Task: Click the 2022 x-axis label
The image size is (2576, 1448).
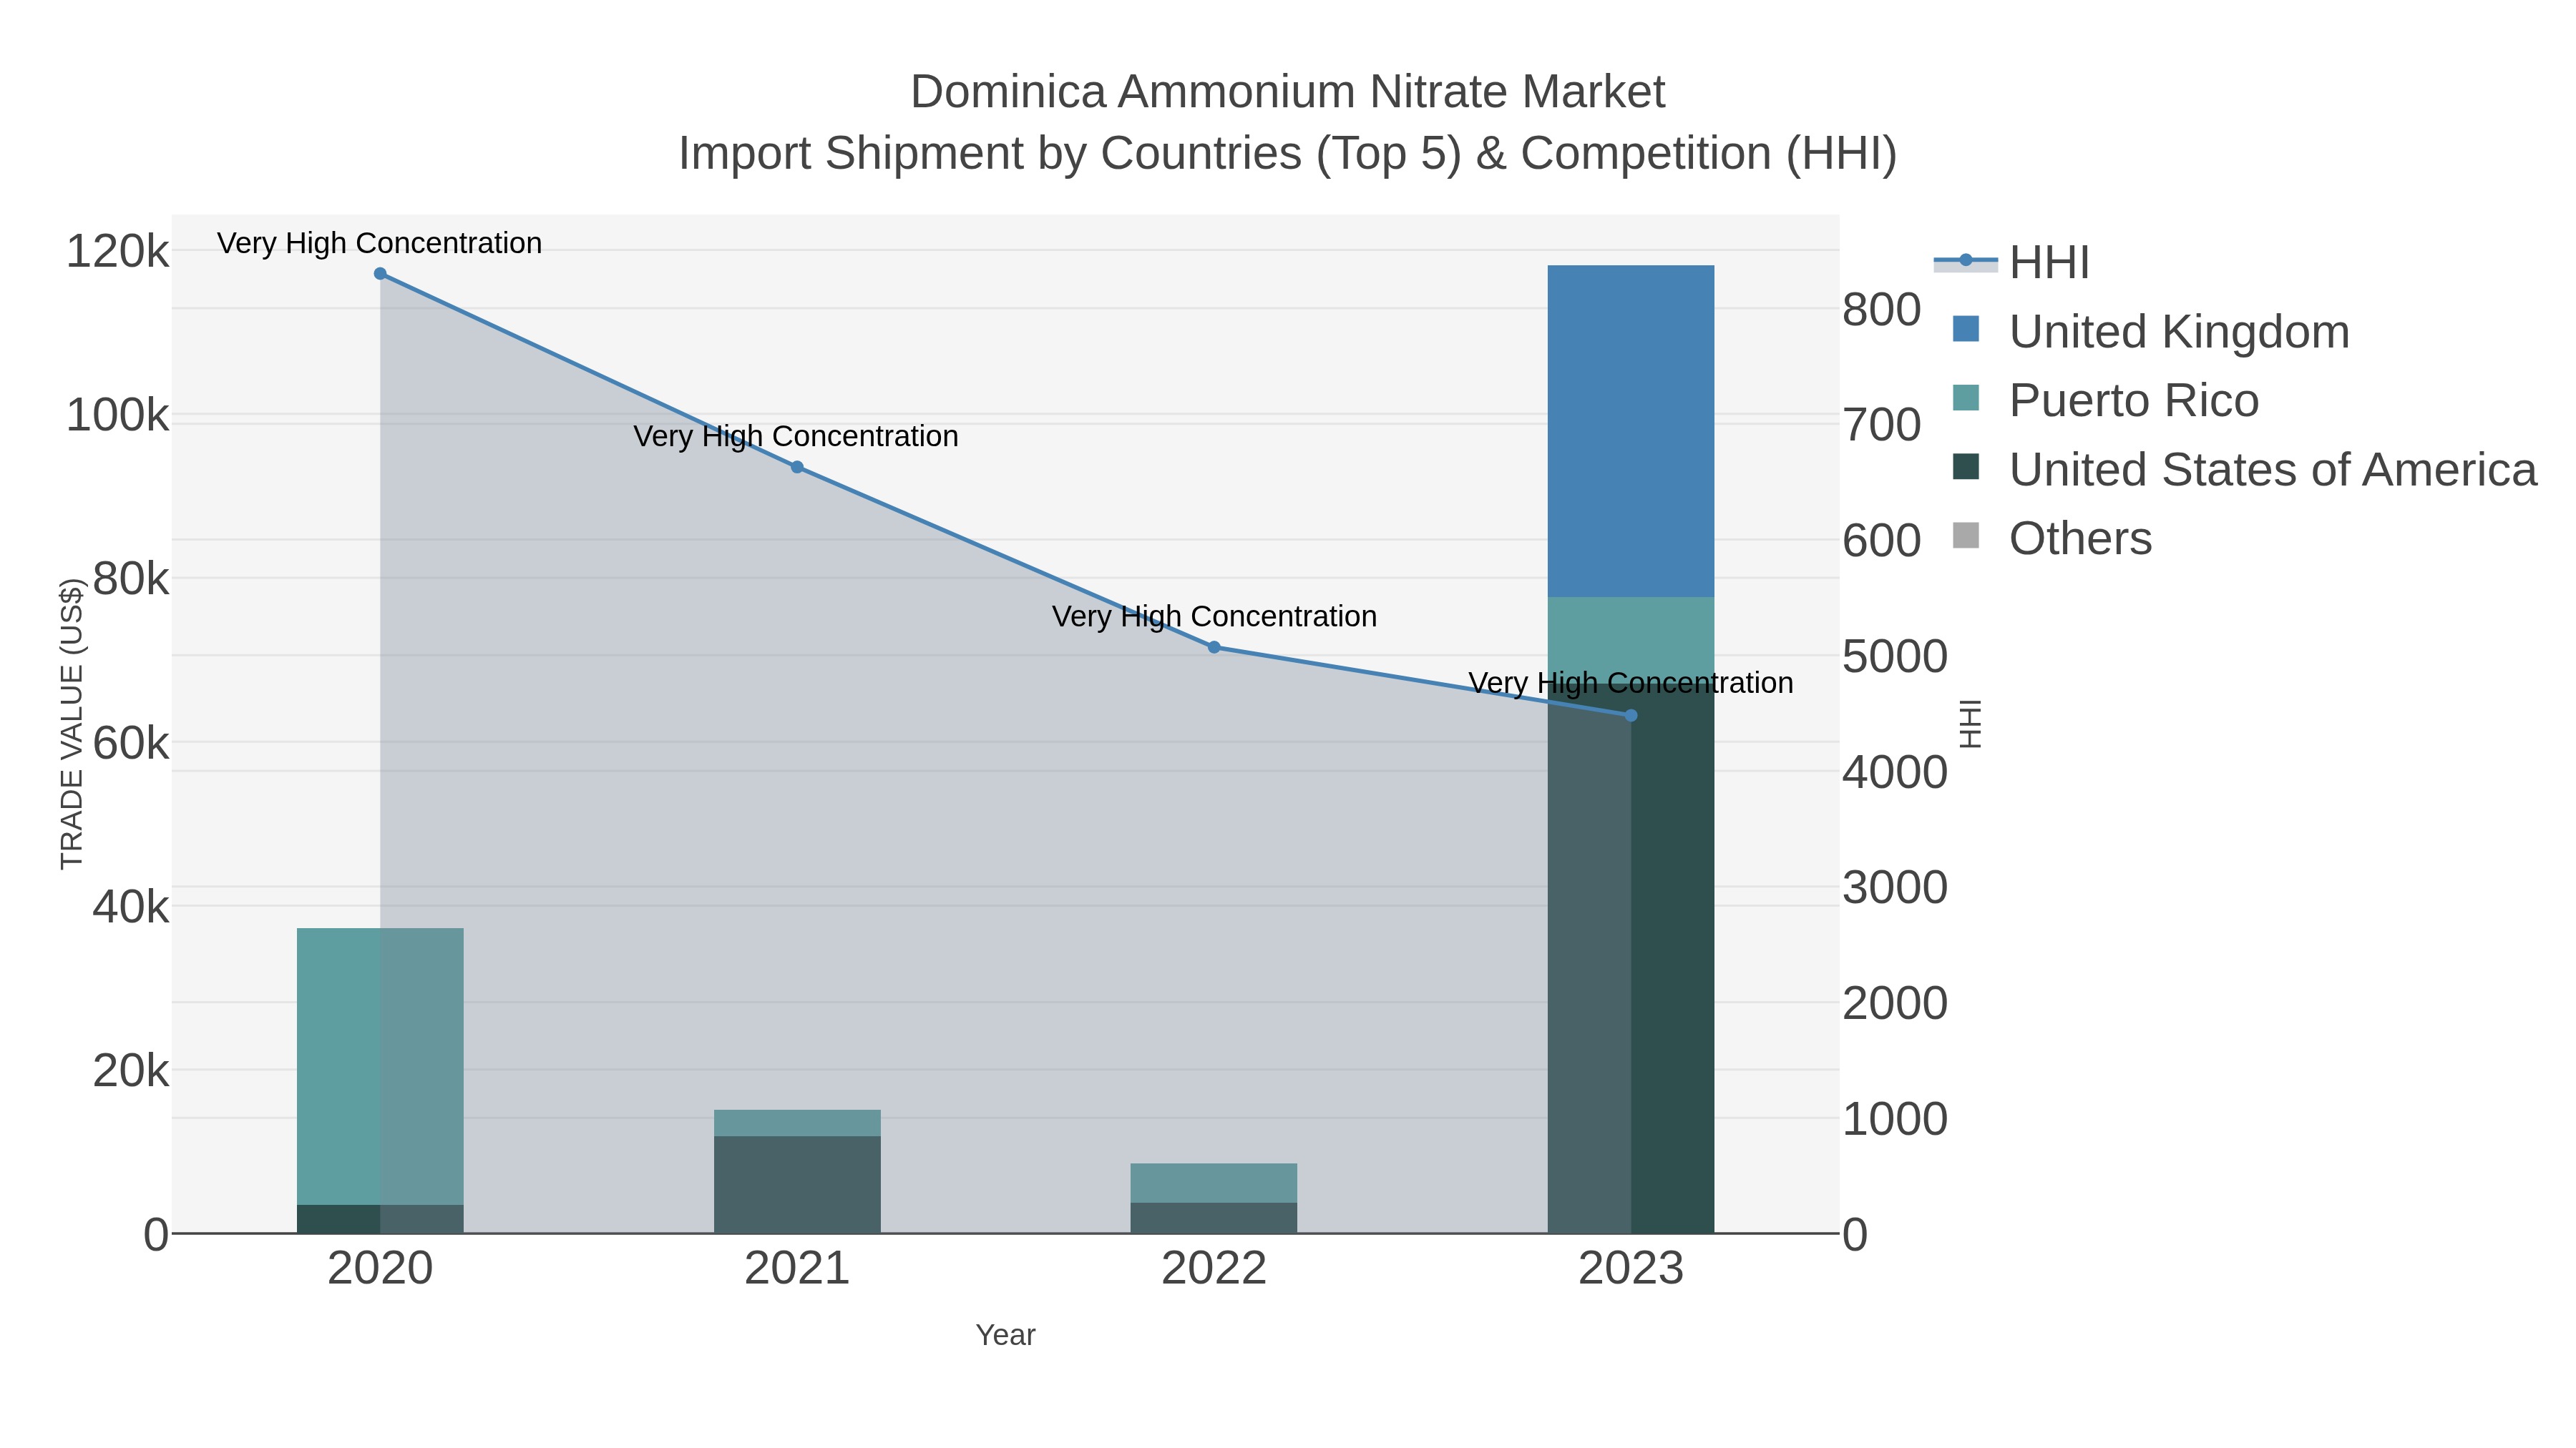Action: pyautogui.click(x=1214, y=1269)
